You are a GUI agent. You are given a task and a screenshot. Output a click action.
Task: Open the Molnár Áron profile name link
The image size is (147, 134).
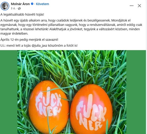point(20,4)
